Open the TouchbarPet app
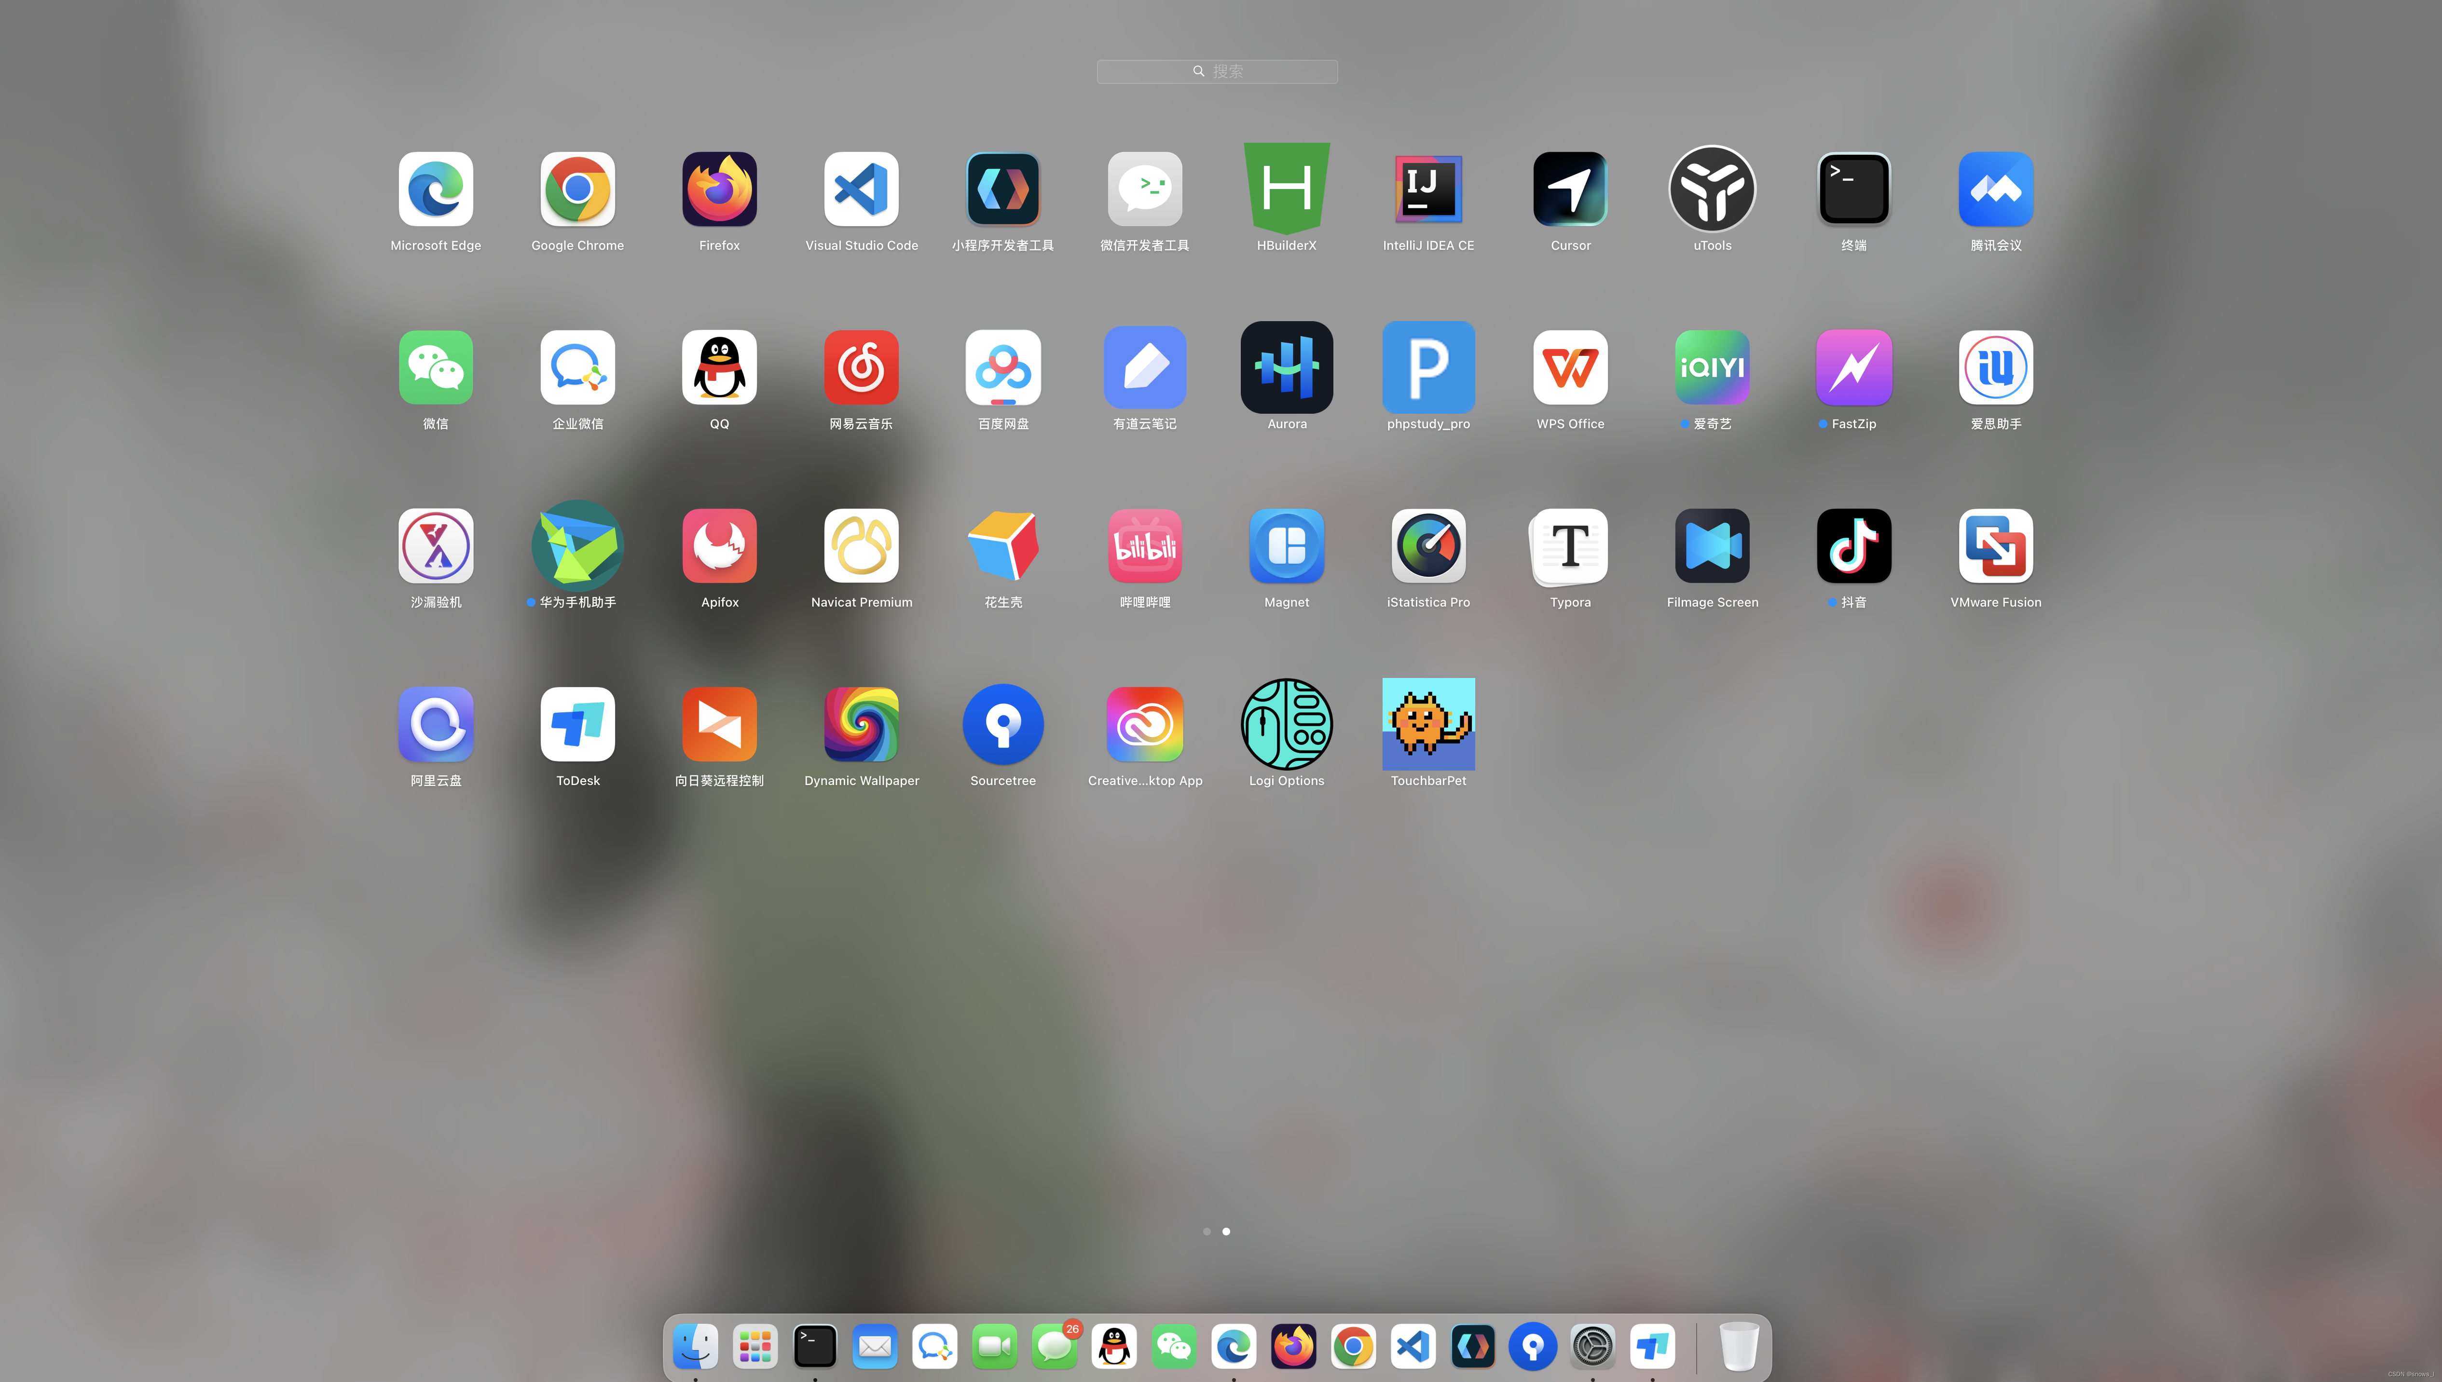The image size is (2442, 1382). [1428, 724]
